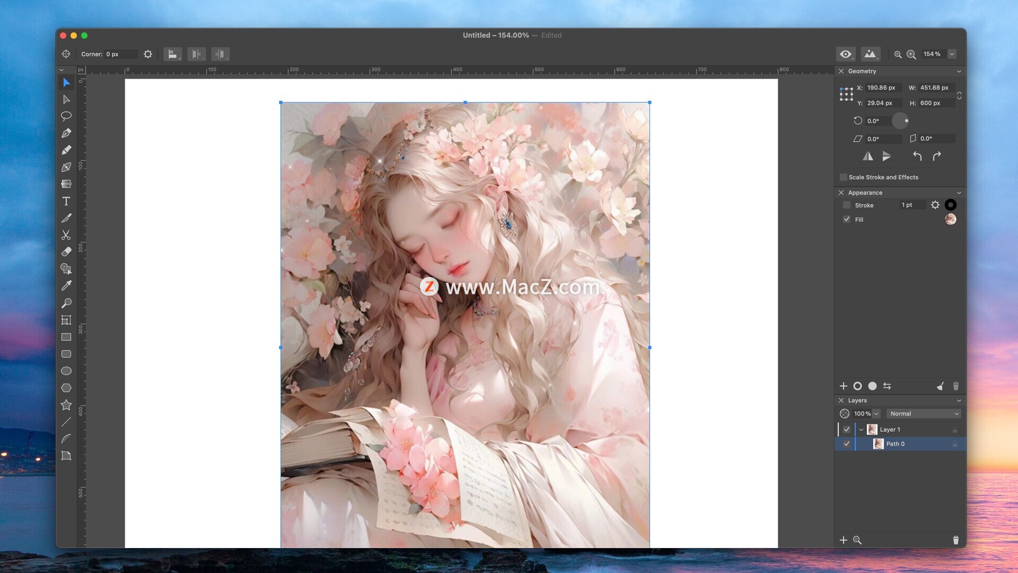
Task: Click the align left edges icon
Action: click(x=172, y=54)
